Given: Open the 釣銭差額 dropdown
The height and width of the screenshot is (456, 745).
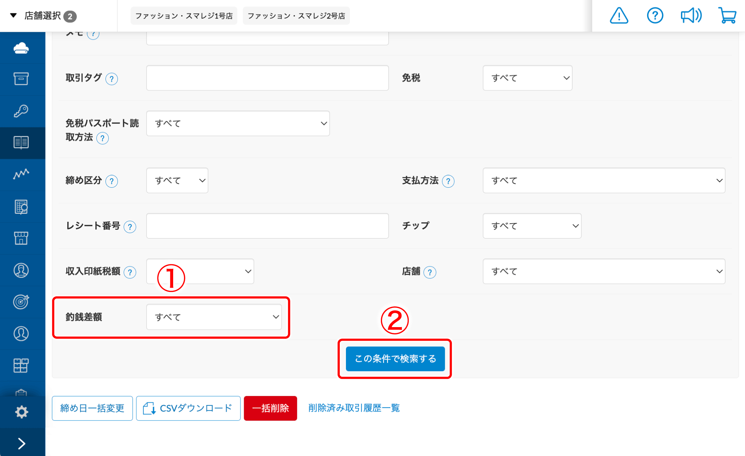Looking at the screenshot, I should [214, 317].
